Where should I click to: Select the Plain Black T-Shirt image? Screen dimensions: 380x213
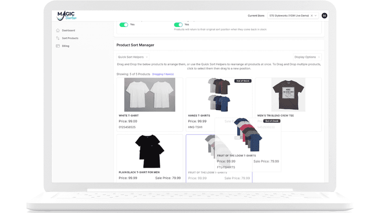click(150, 151)
